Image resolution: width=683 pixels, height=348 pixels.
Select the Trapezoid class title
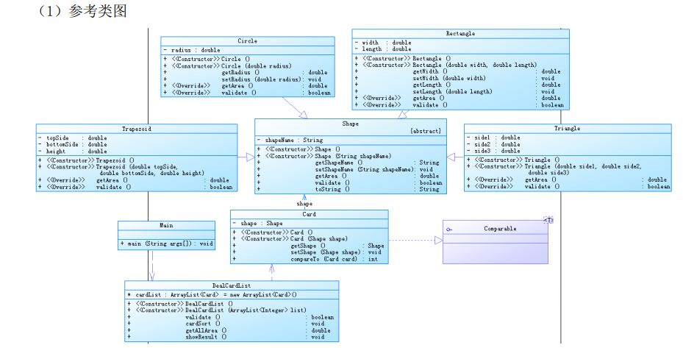[x=136, y=129]
